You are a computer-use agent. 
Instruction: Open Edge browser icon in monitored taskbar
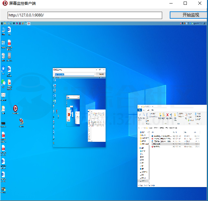click(x=11, y=23)
